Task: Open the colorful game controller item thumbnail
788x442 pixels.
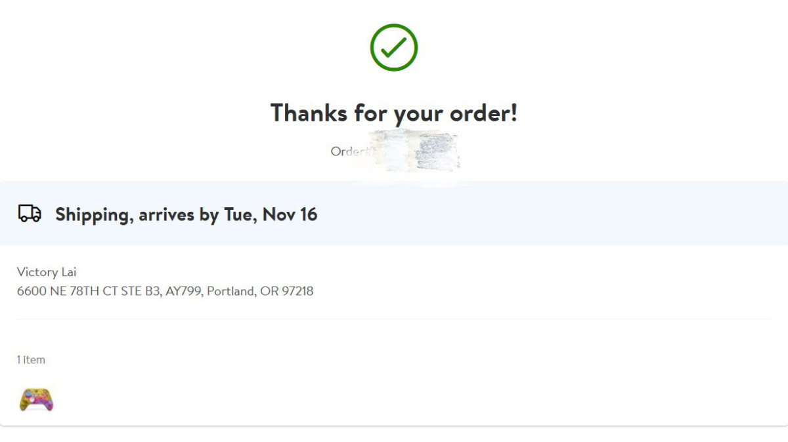Action: [36, 399]
